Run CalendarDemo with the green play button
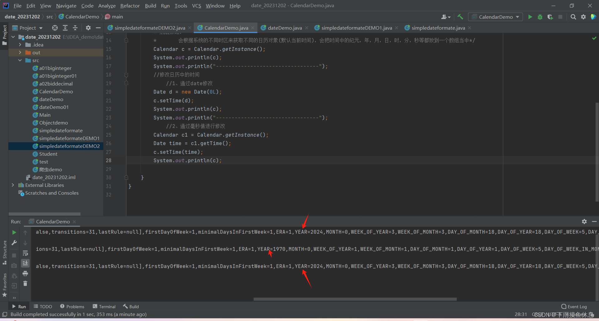The height and width of the screenshot is (321, 599). (x=530, y=17)
